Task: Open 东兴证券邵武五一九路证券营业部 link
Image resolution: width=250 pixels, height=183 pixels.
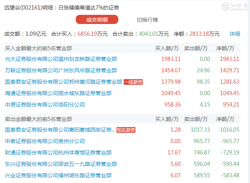Action: point(61,164)
